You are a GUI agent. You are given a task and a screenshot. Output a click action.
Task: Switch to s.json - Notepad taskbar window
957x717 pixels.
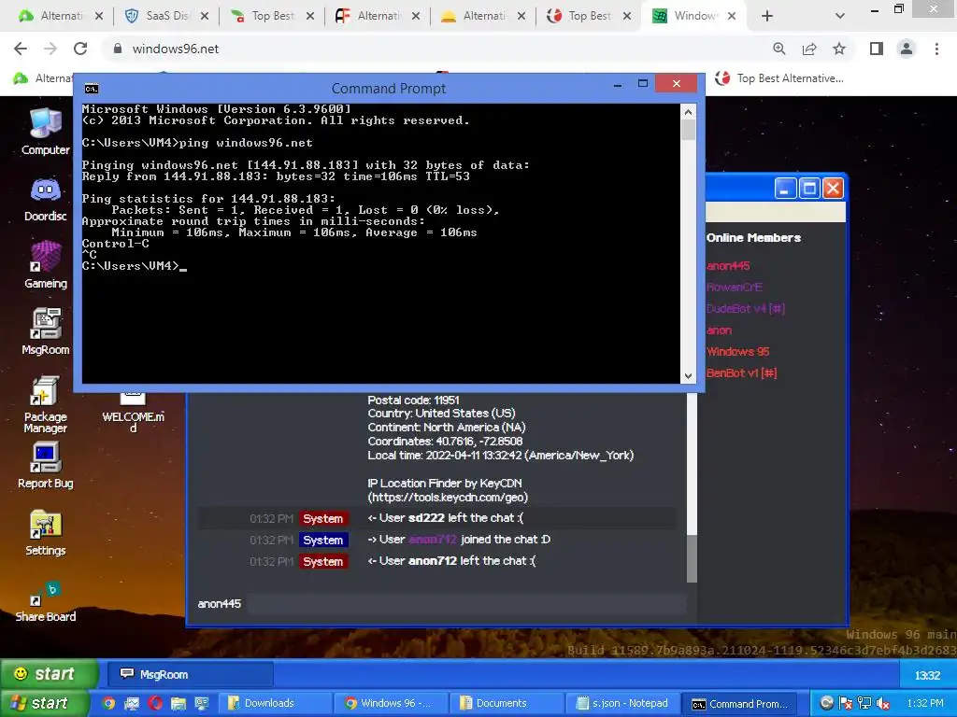coord(622,704)
